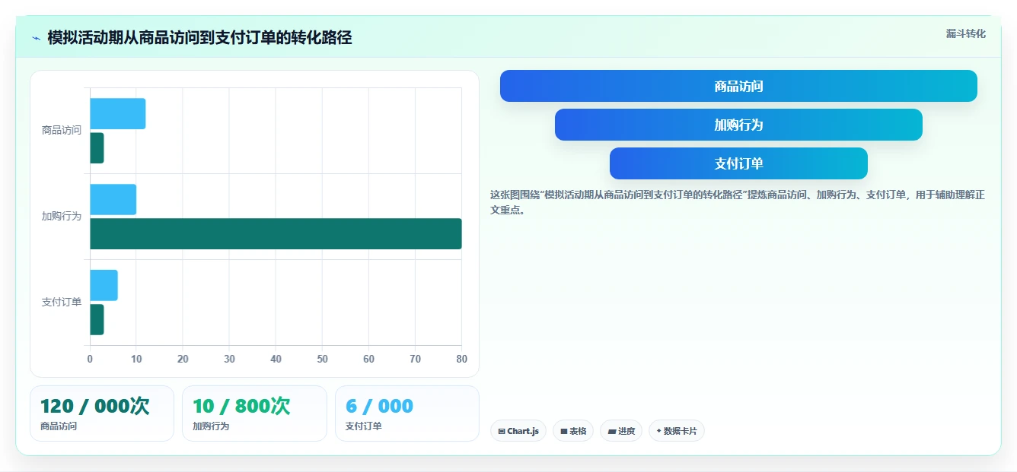Click the 进度 tag chip
This screenshot has width=1017, height=472.
pyautogui.click(x=621, y=431)
